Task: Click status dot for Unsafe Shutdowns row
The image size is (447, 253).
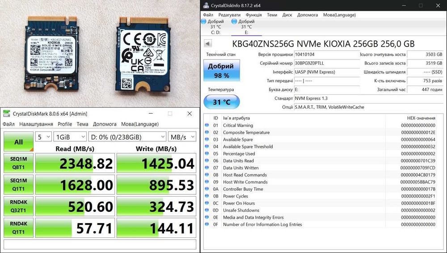Action: pos(207,210)
